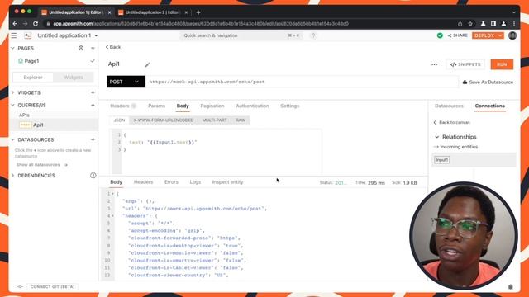Open the DEPENDENCIES help icon

pyautogui.click(x=93, y=176)
